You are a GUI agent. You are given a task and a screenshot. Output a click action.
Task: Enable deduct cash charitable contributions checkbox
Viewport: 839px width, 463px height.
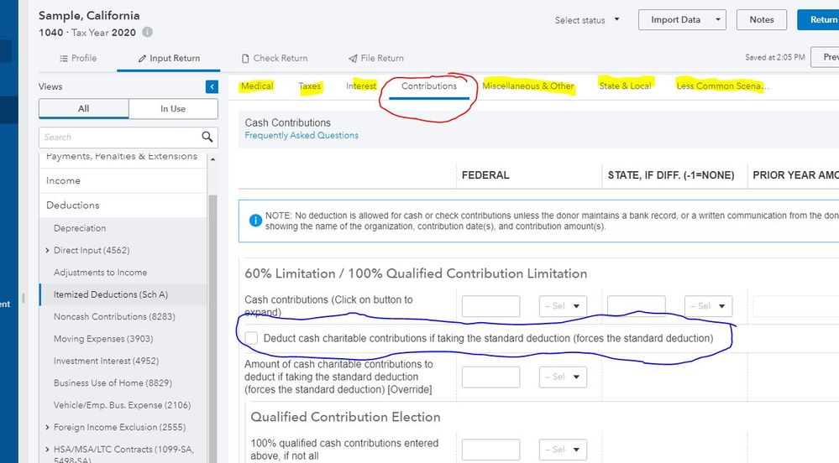251,338
